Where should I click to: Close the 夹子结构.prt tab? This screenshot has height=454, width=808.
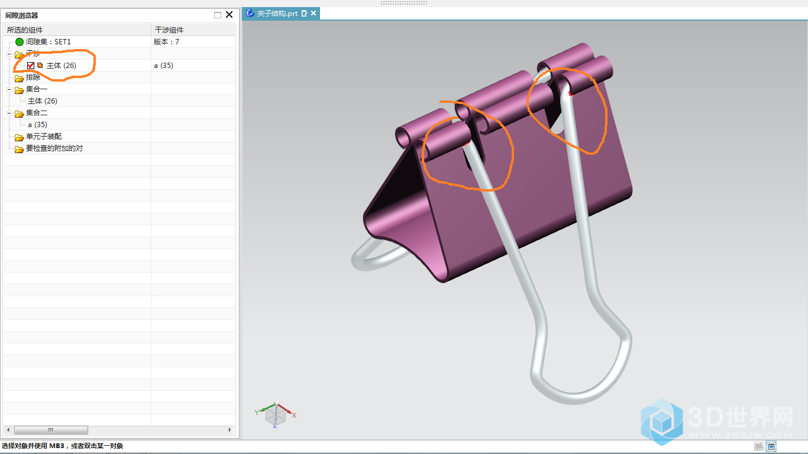point(313,13)
